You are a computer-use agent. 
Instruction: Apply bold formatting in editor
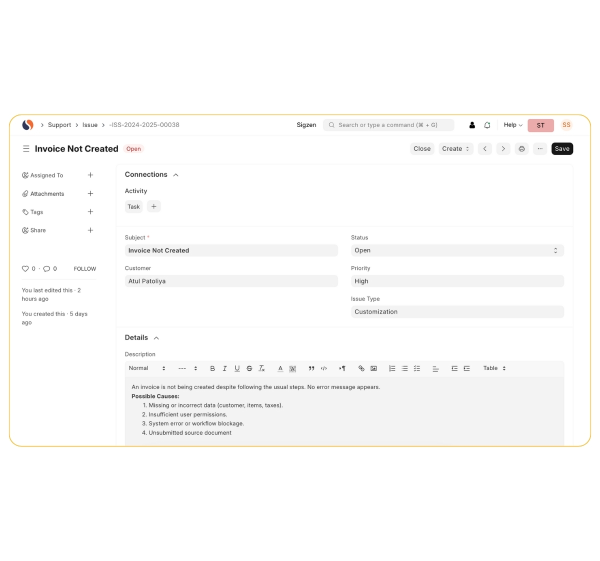pyautogui.click(x=212, y=368)
